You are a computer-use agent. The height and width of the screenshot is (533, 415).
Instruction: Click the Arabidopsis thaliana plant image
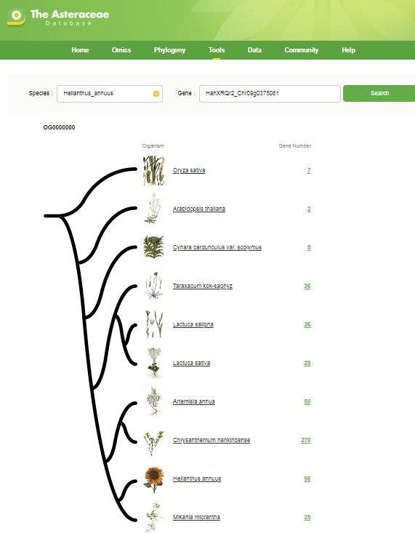(x=153, y=209)
